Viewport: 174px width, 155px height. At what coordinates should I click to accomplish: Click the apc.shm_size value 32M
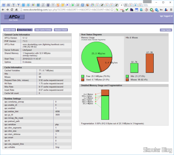pyautogui.click(x=57, y=131)
